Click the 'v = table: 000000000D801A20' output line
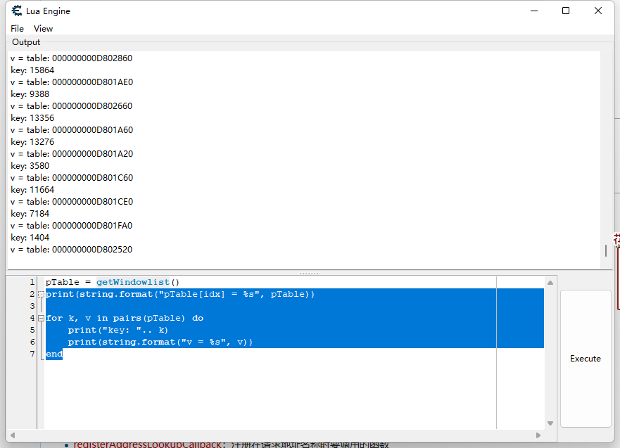 72,154
